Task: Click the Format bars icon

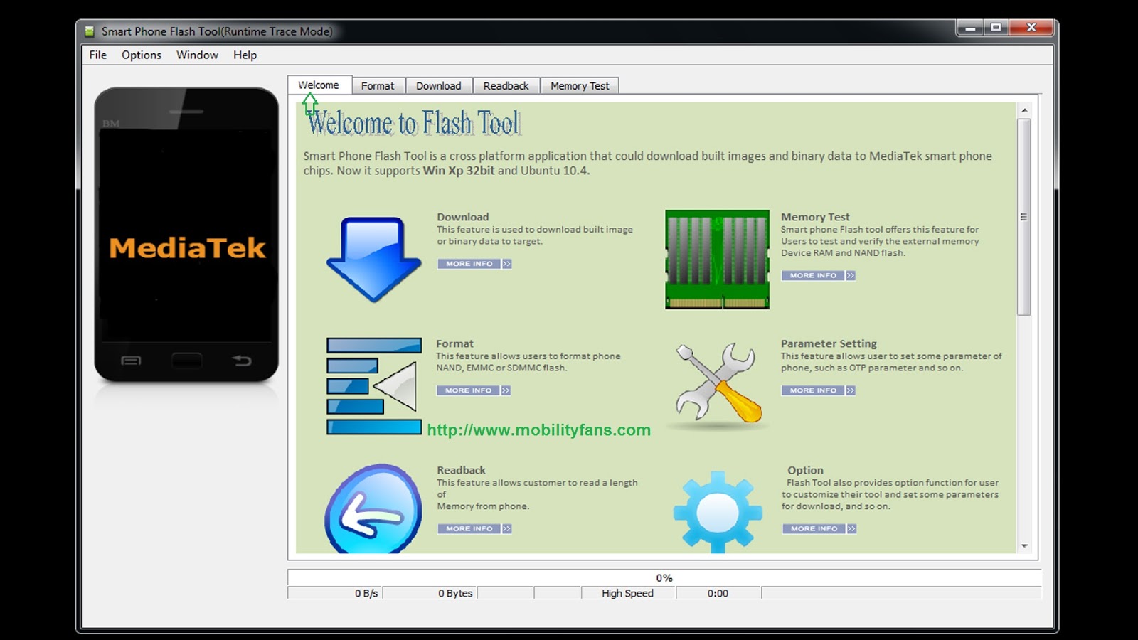Action: pos(374,386)
